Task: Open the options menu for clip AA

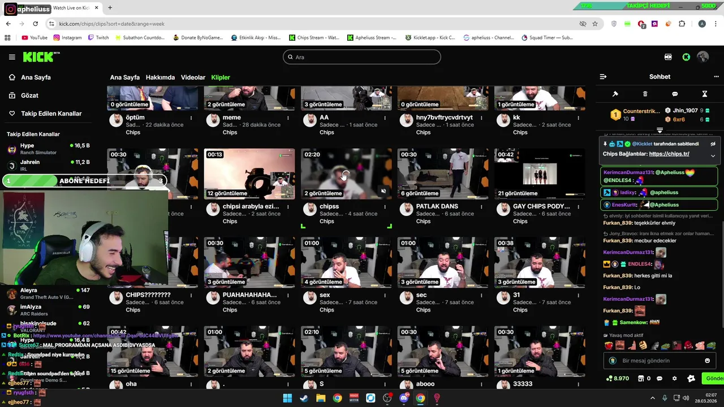Action: pyautogui.click(x=385, y=118)
